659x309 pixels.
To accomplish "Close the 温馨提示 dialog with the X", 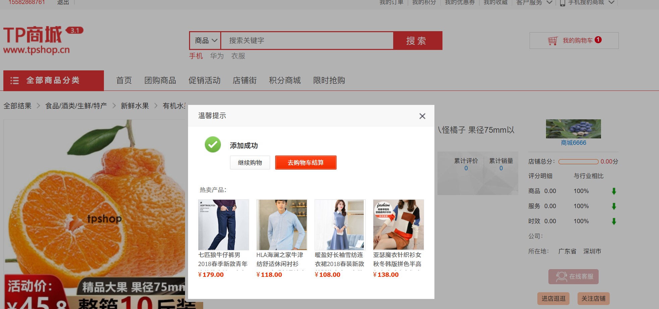I will pos(422,116).
